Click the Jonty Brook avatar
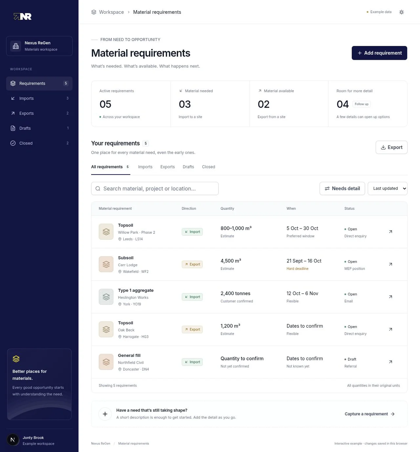The width and height of the screenshot is (420, 452). pos(13,440)
